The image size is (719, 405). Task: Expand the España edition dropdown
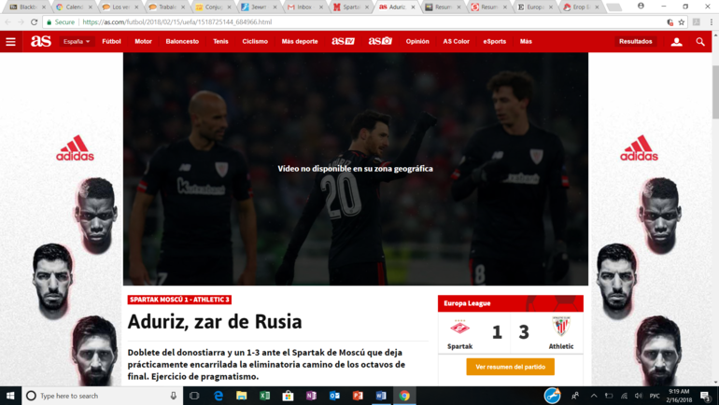[77, 42]
